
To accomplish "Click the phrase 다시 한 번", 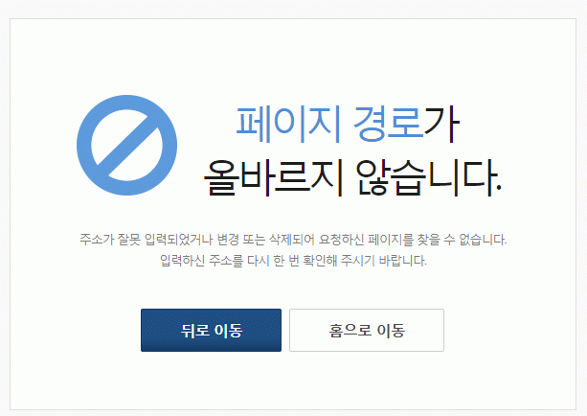I will coord(273,261).
